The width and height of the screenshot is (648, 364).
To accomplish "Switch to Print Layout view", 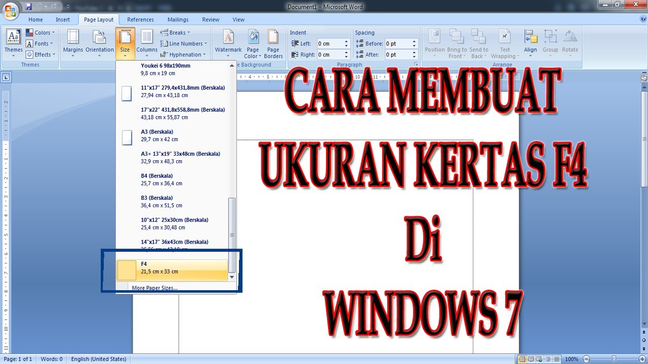I will [522, 359].
